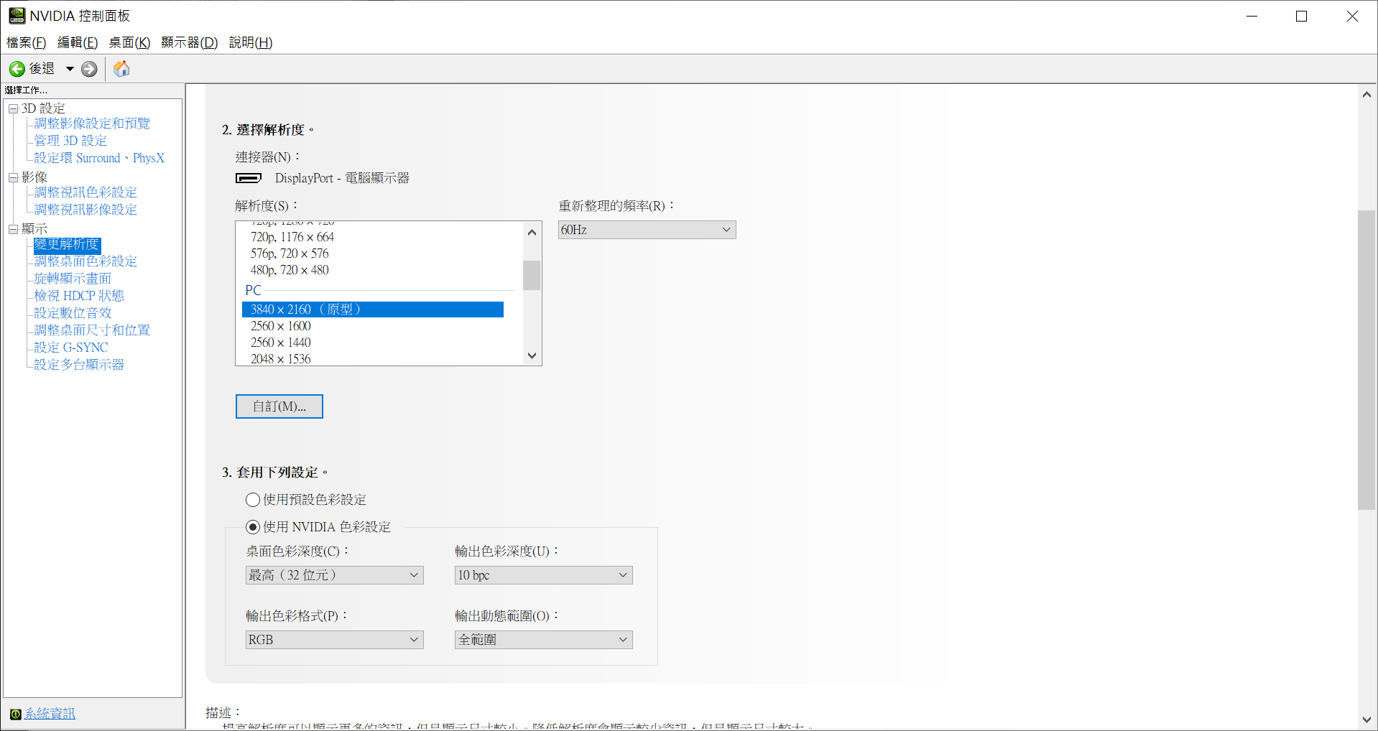
Task: Close the NVIDIA control panel window
Action: point(1351,16)
